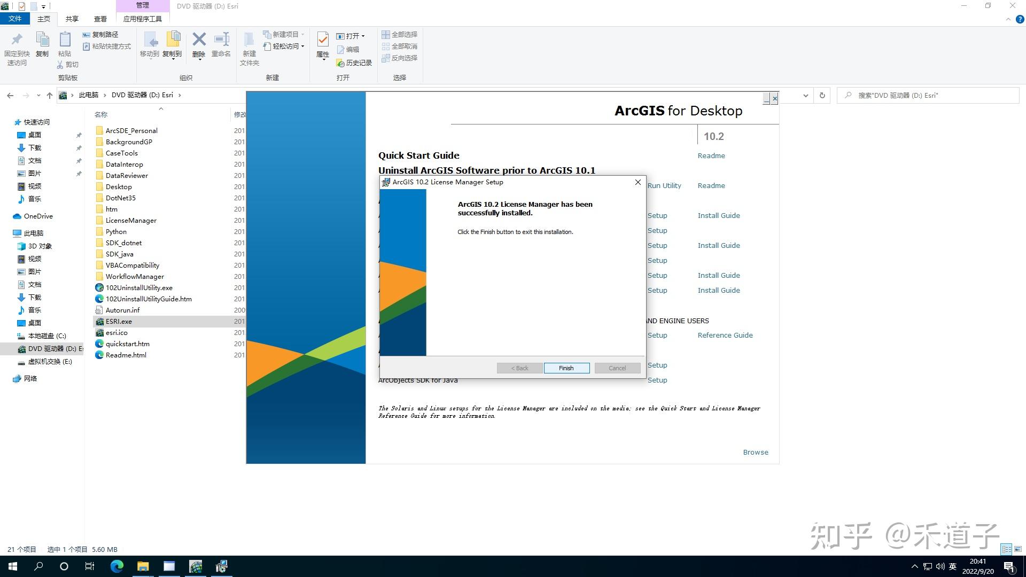The width and height of the screenshot is (1026, 577).
Task: Click the Quick Start Guide Readme link
Action: pyautogui.click(x=711, y=155)
